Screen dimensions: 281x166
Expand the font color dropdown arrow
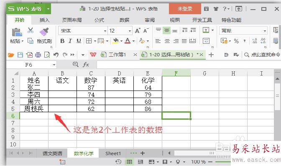click(133, 41)
